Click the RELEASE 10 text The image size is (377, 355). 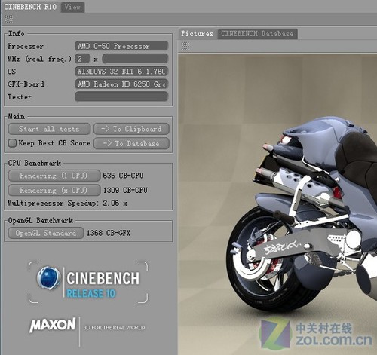[x=90, y=294]
